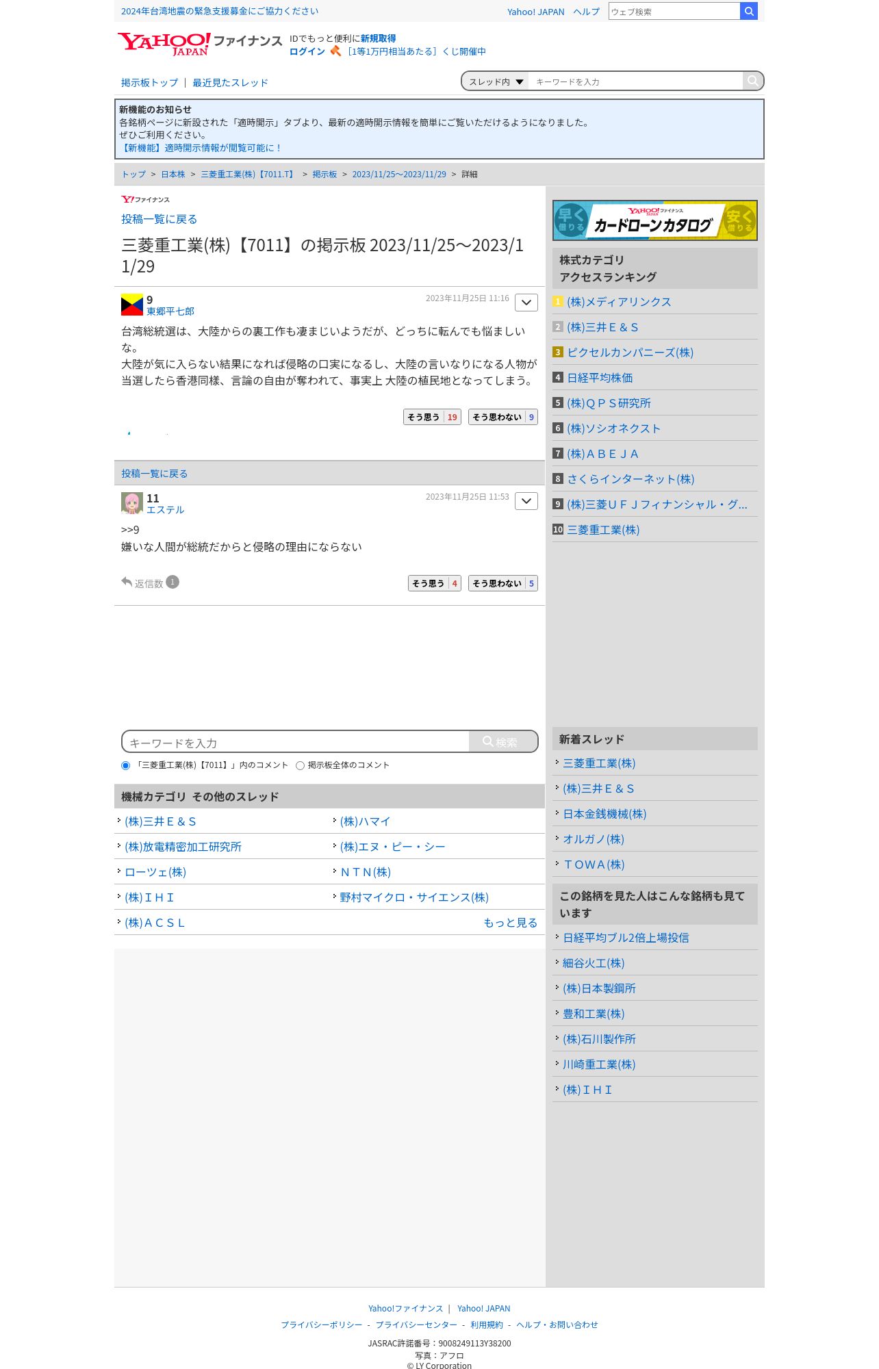Open the (株)エヌ・ピー・シー thread link
Image resolution: width=879 pixels, height=1369 pixels.
pos(392,847)
